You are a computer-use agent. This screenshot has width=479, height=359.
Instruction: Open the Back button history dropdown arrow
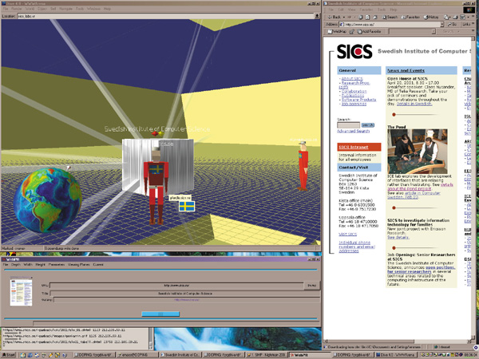(344, 17)
